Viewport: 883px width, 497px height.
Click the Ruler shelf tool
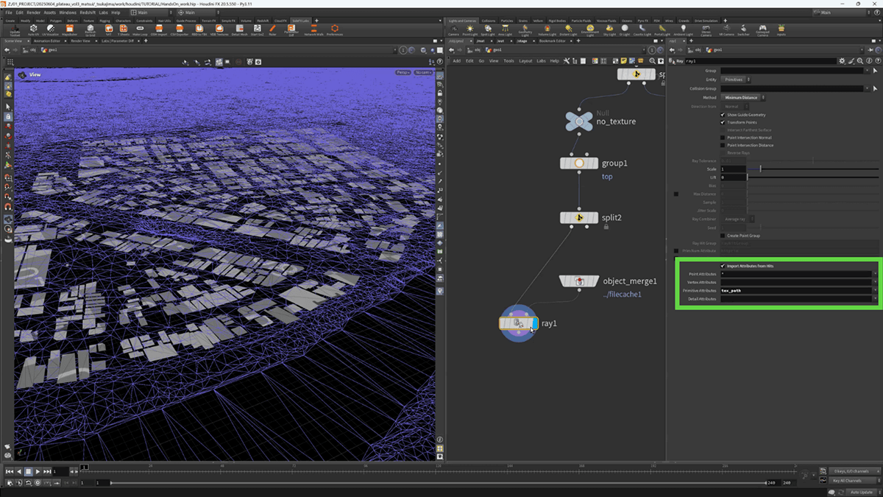pyautogui.click(x=272, y=29)
